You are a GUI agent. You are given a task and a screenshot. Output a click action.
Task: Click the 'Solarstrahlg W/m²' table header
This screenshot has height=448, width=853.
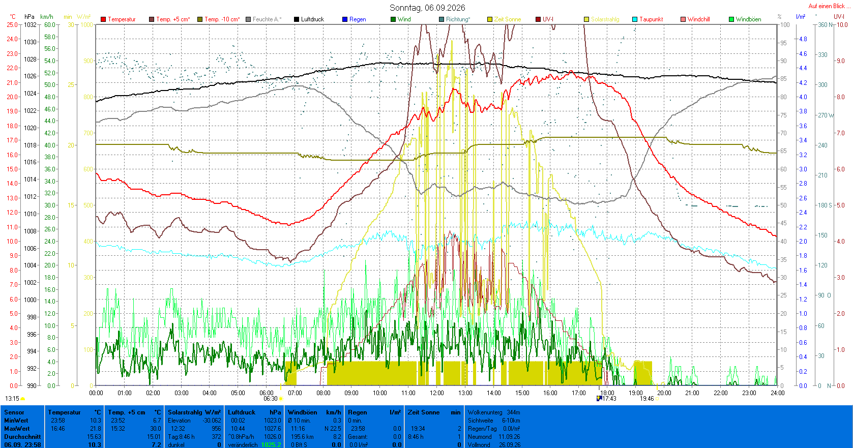[x=194, y=412]
